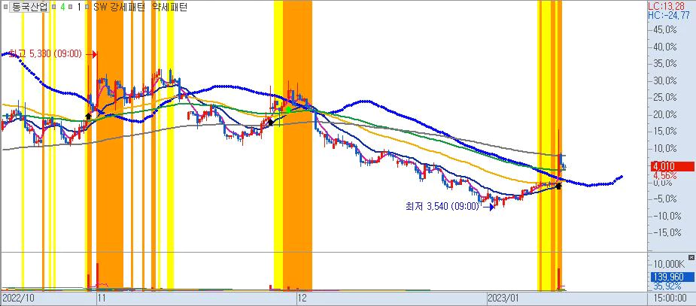Click the 11 month axis label
Screen dimensions: 696x306
click(102, 297)
